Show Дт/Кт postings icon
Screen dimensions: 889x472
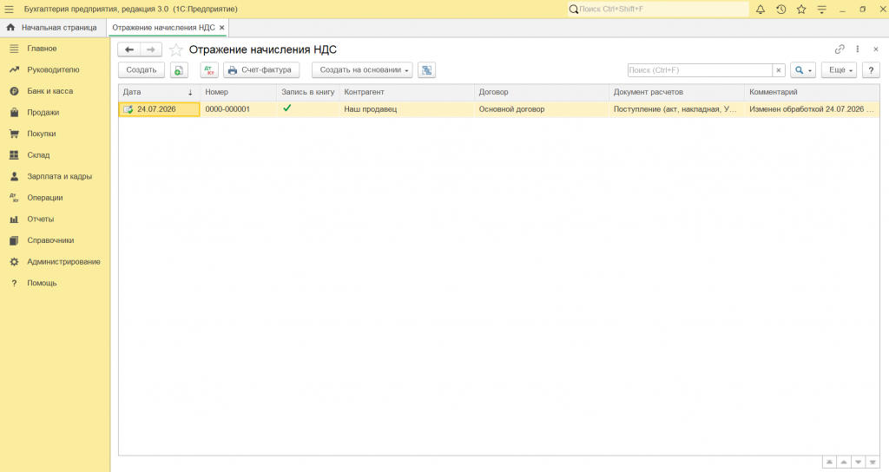(209, 70)
